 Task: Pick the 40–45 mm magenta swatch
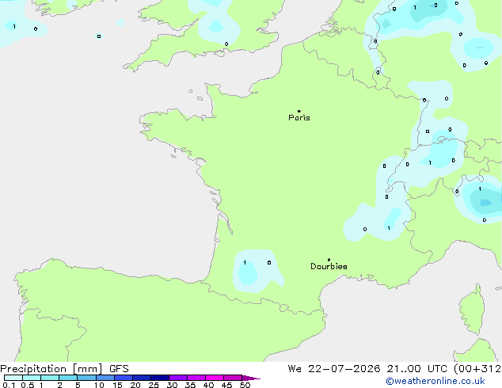(x=215, y=378)
